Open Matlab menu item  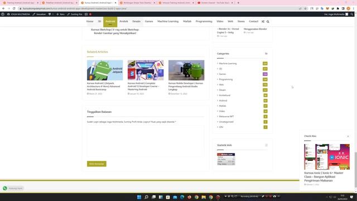(x=187, y=21)
